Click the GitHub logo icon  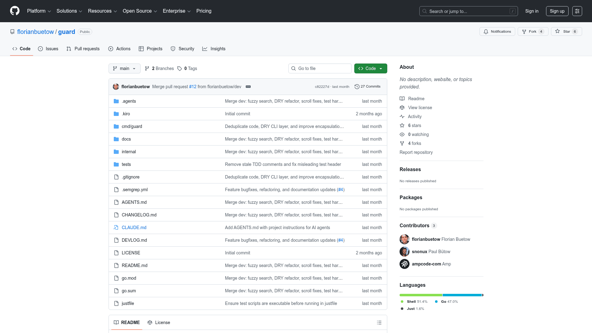pyautogui.click(x=15, y=11)
